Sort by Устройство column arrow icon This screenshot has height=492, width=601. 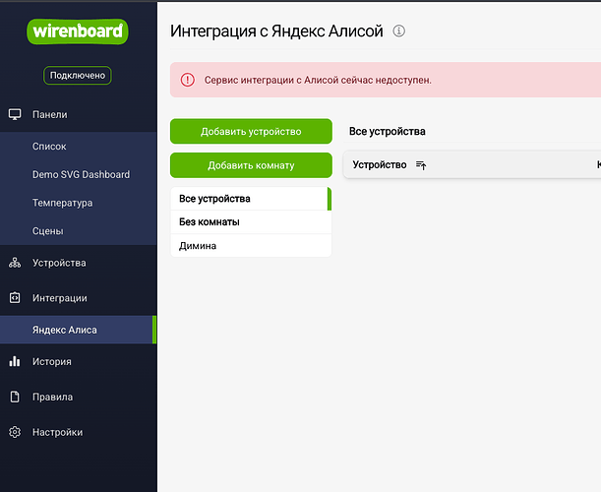coord(421,165)
